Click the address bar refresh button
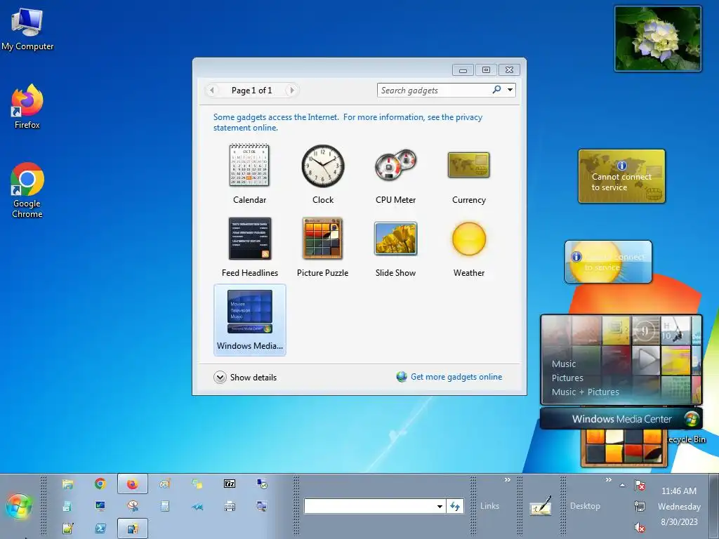Screen dimensions: 719x539 455,506
